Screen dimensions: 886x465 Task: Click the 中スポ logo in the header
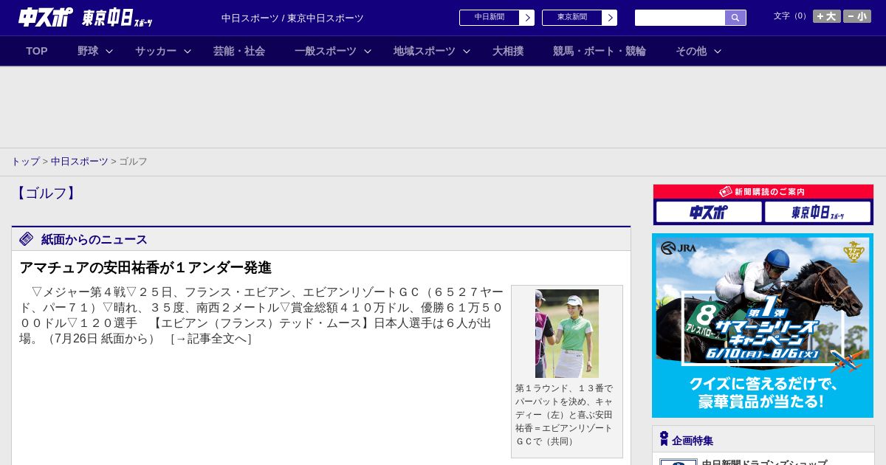[x=46, y=17]
